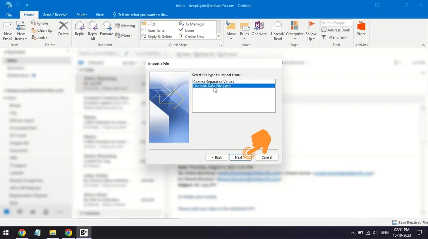Click the Cancel button in Import dialog
Image resolution: width=428 pixels, height=239 pixels.
267,157
